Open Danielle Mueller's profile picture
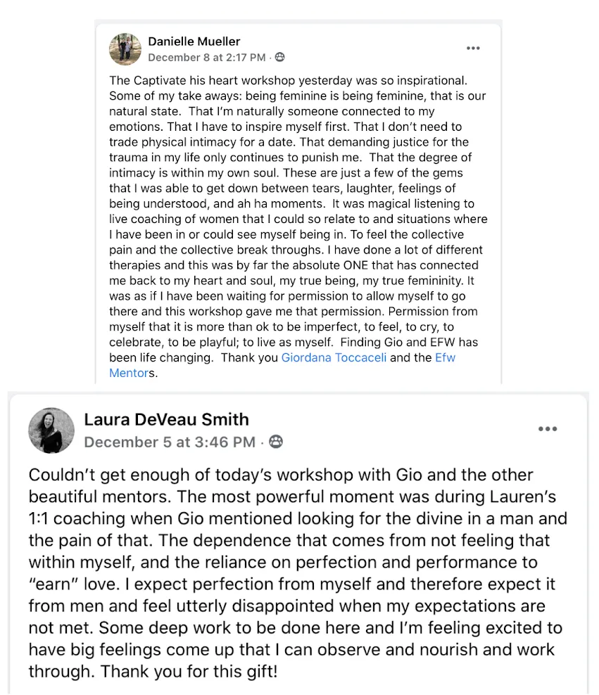 tap(125, 49)
